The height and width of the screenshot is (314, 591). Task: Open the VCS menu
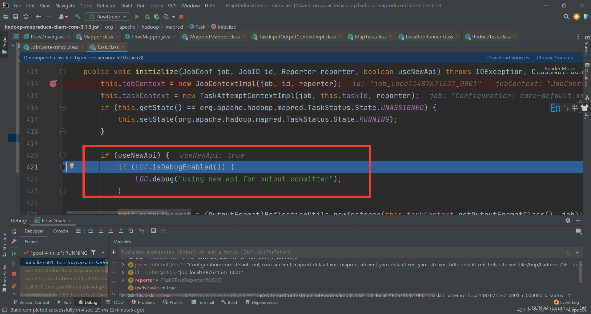click(x=172, y=6)
